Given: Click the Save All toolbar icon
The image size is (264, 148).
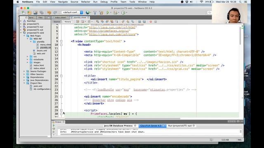Looking at the screenshot, I should (42, 13).
